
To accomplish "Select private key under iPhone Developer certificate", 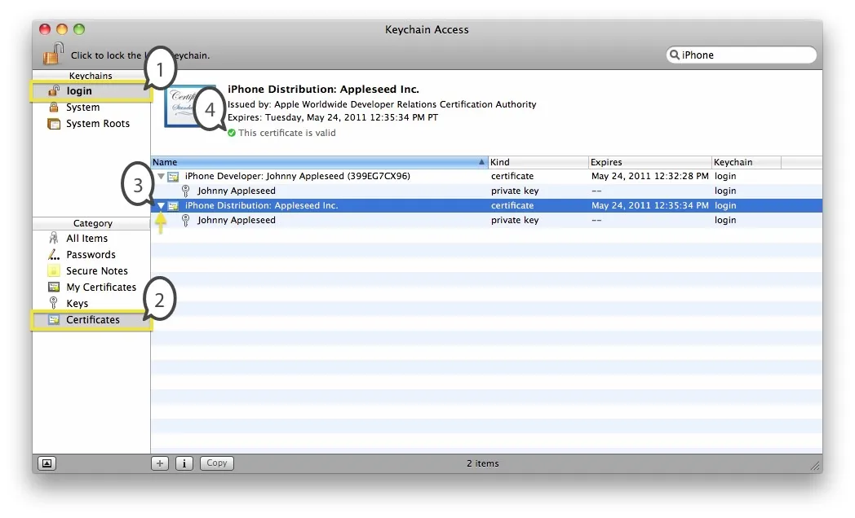I will [x=486, y=191].
